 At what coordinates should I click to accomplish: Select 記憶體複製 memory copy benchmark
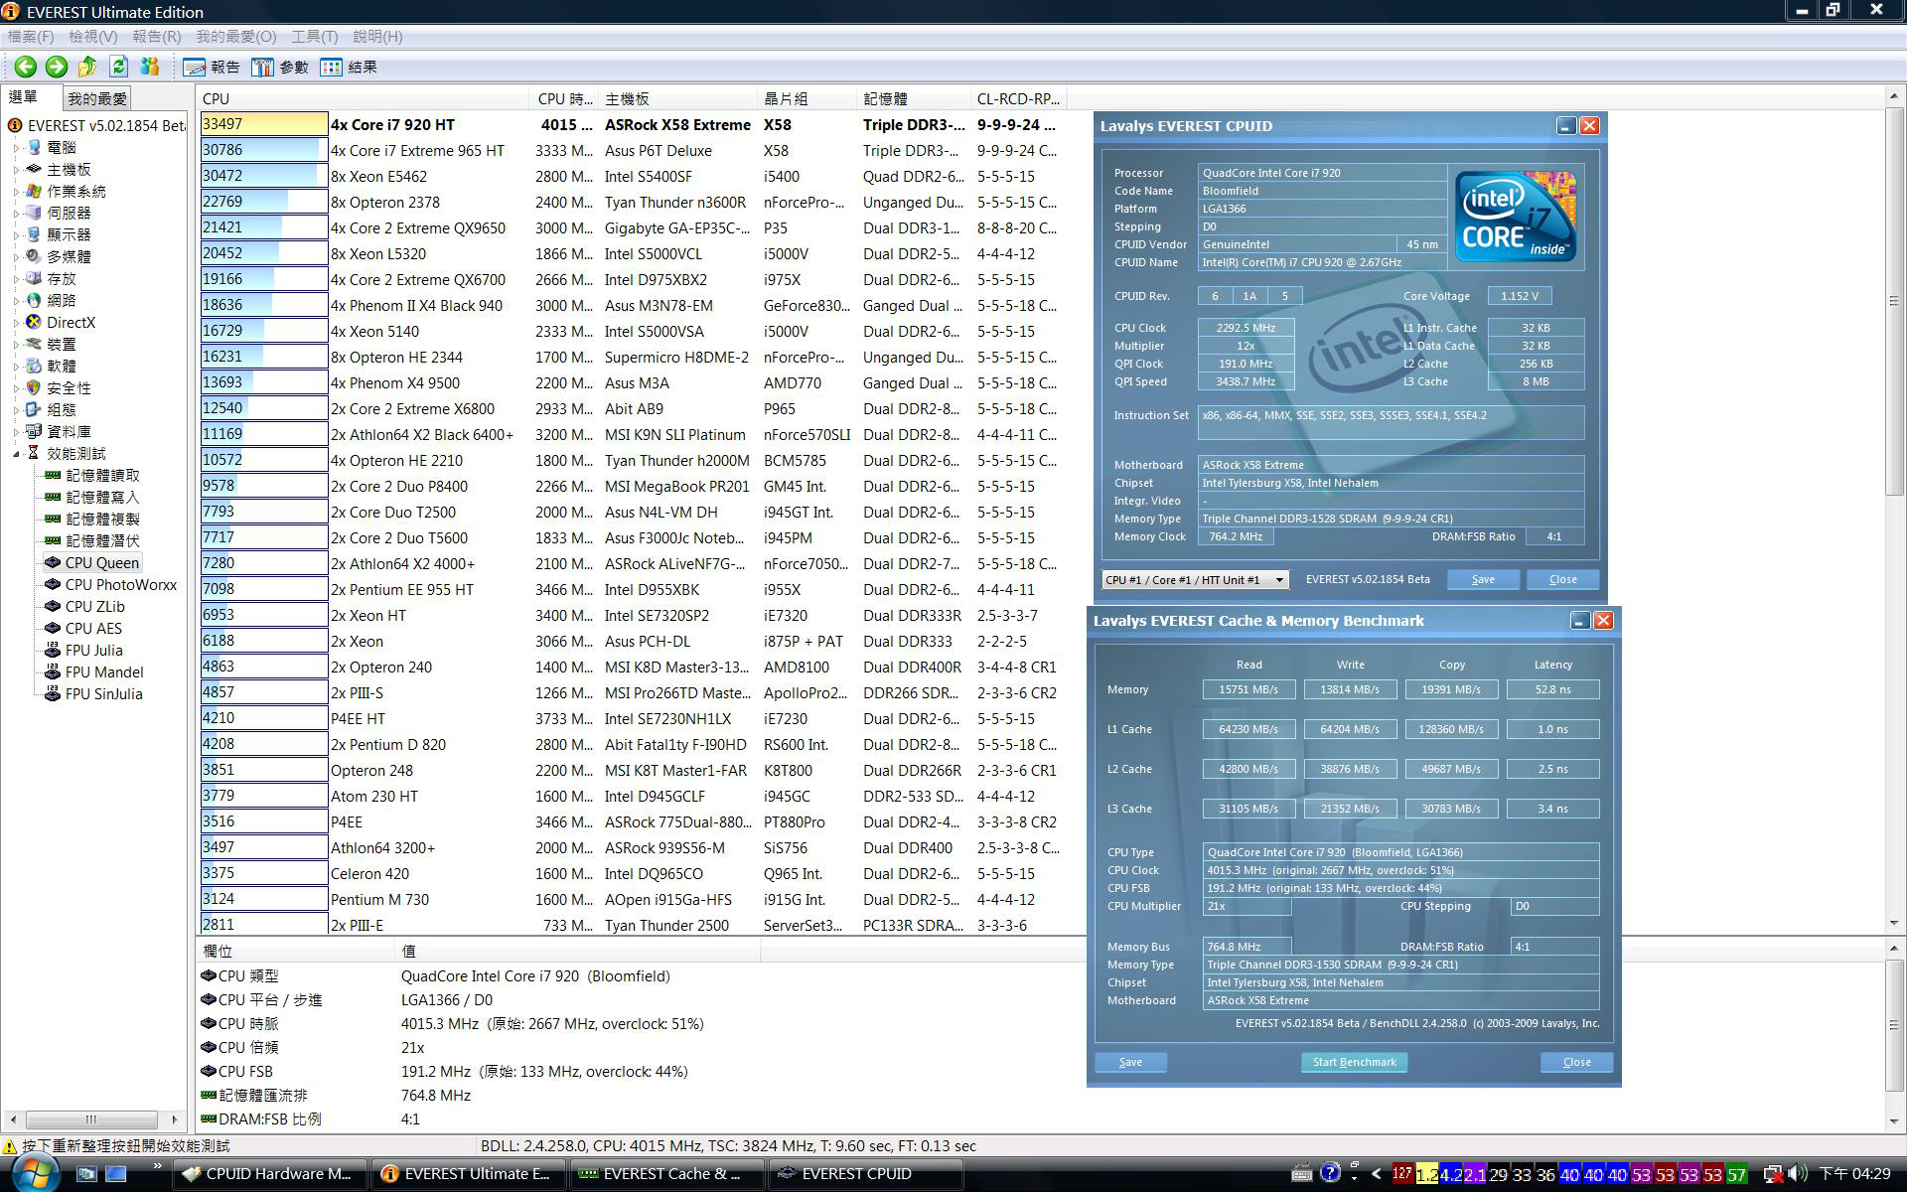pos(102,519)
